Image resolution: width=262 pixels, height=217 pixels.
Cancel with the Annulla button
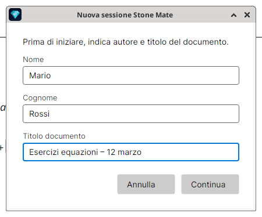[146, 185]
